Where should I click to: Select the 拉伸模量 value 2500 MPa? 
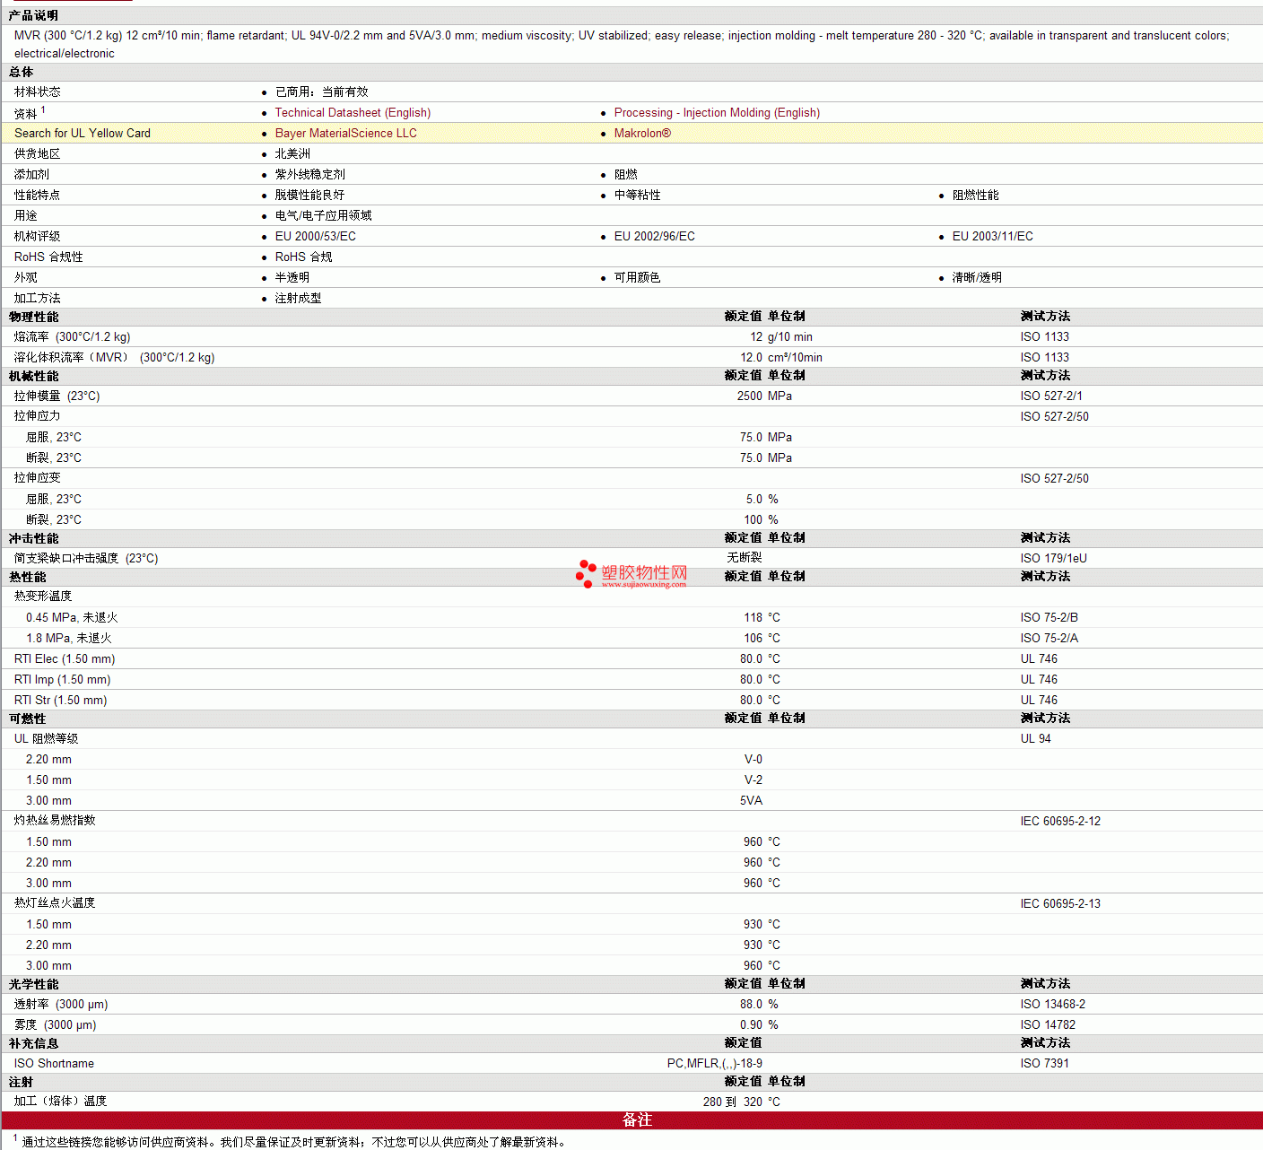tap(764, 396)
